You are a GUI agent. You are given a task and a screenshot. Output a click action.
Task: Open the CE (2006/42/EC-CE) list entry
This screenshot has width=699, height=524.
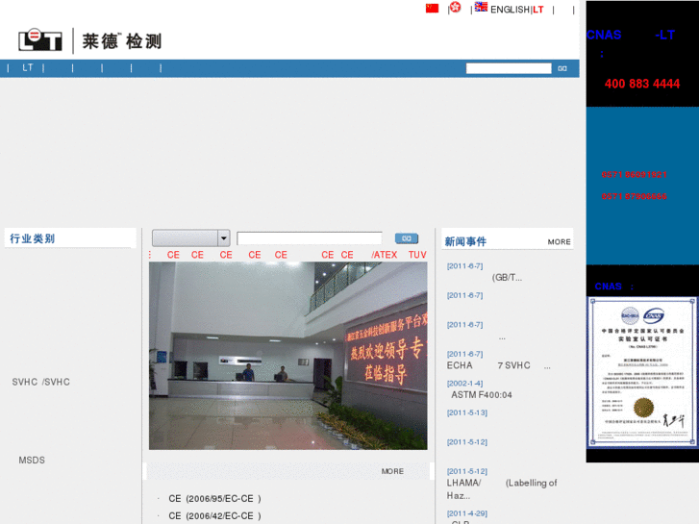coord(214,516)
